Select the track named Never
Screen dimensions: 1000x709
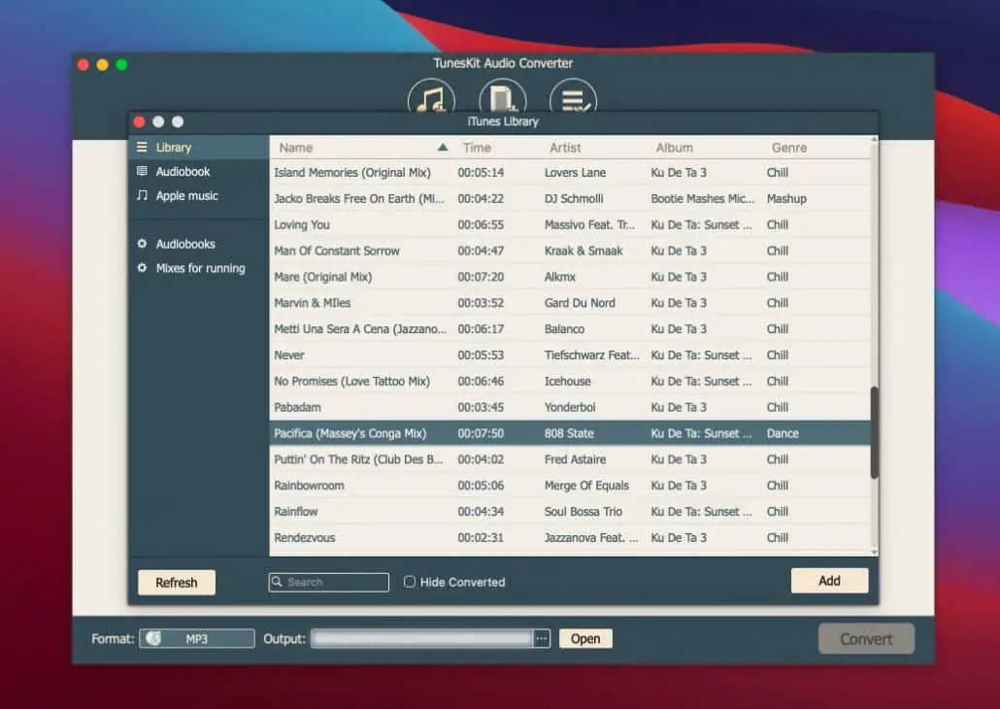[x=570, y=355]
